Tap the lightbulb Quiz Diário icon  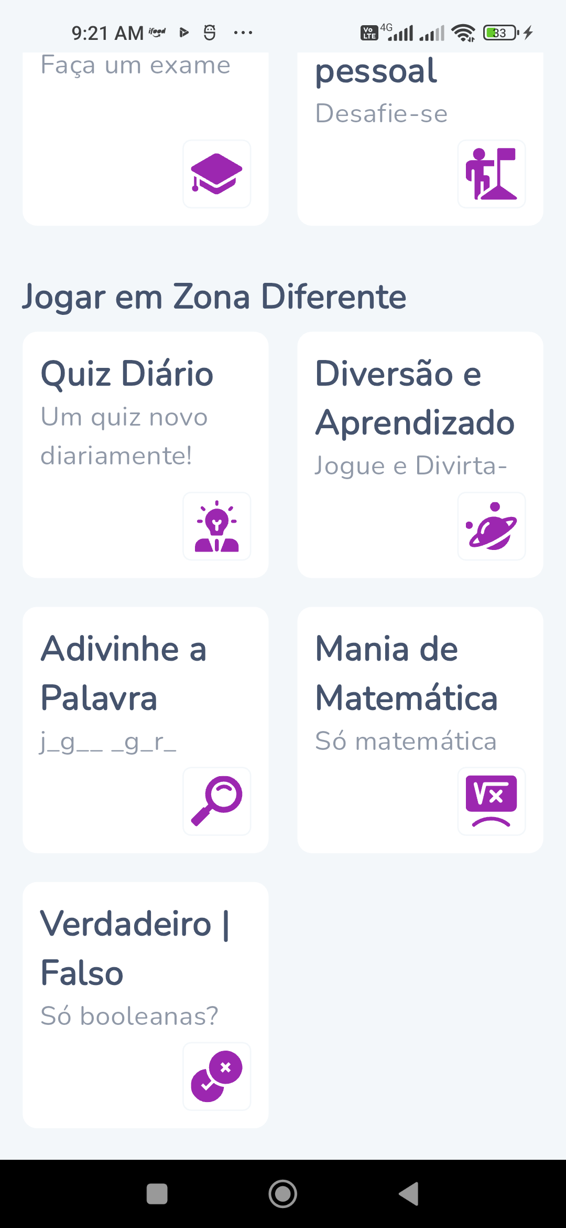pyautogui.click(x=216, y=526)
